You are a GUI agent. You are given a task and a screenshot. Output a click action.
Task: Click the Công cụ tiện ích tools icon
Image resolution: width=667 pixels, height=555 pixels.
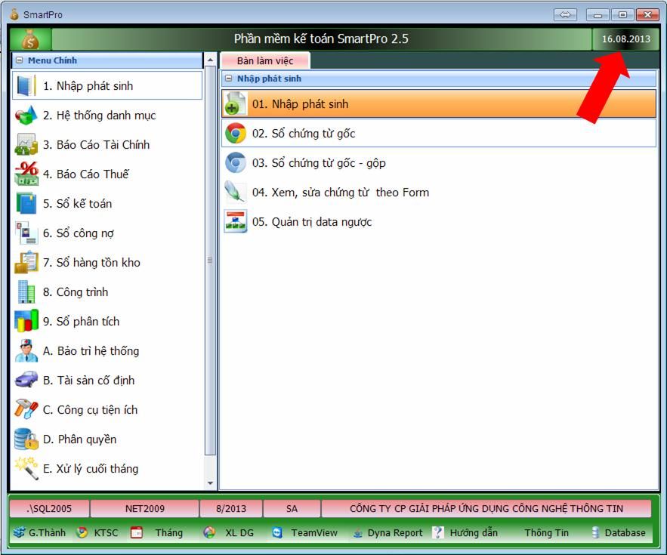point(26,410)
